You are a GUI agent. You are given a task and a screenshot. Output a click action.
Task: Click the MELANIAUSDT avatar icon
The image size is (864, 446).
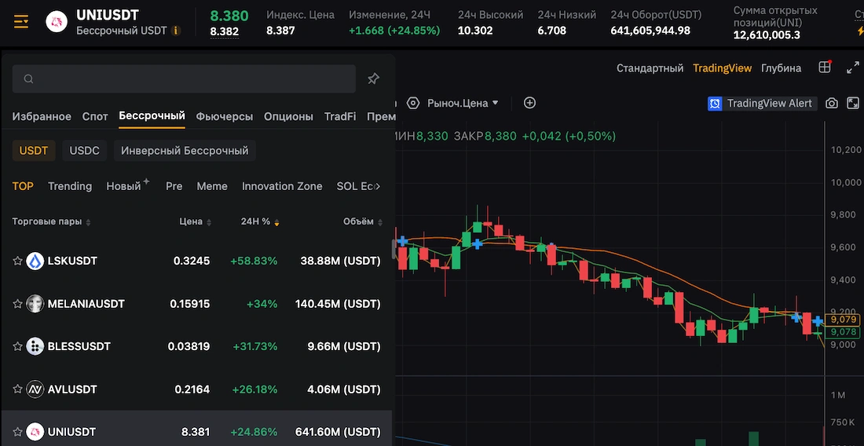click(x=35, y=304)
